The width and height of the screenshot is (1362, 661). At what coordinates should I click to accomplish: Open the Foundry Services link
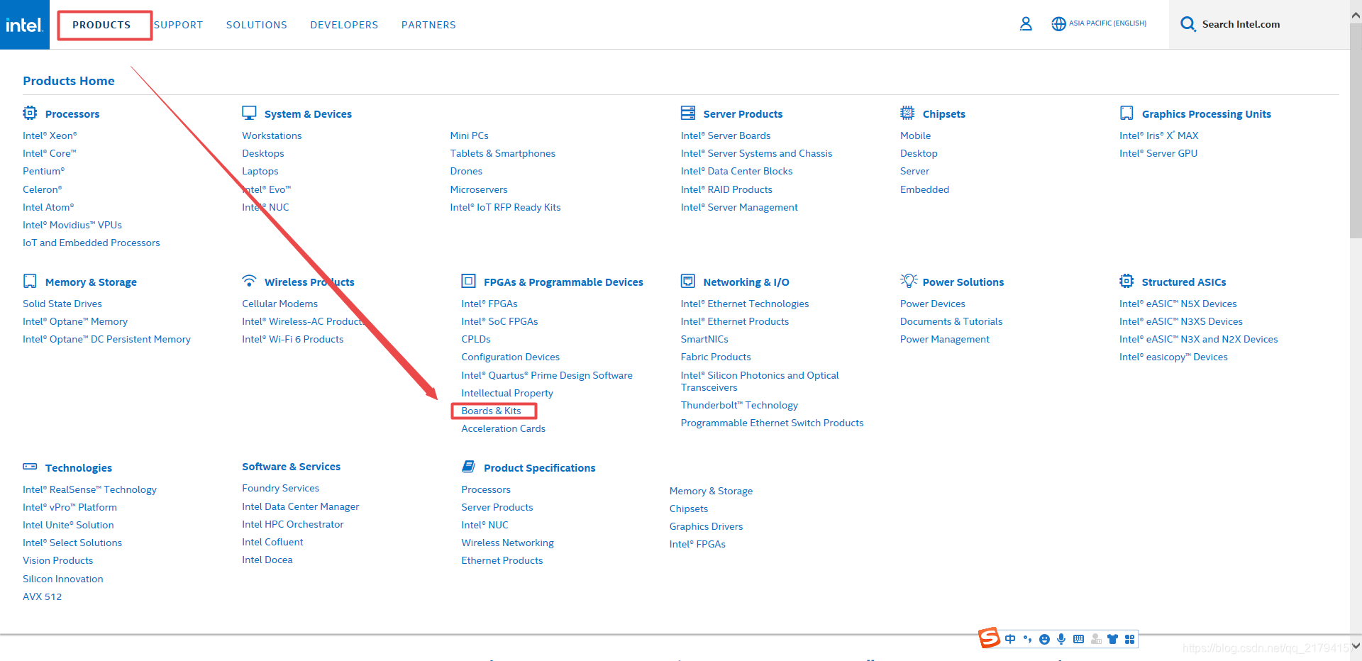280,488
